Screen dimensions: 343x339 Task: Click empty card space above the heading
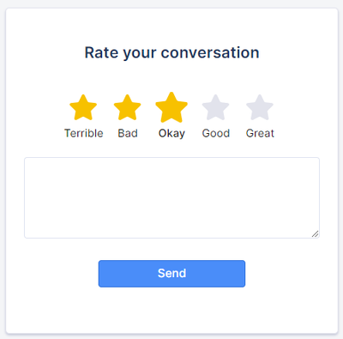coord(171,26)
